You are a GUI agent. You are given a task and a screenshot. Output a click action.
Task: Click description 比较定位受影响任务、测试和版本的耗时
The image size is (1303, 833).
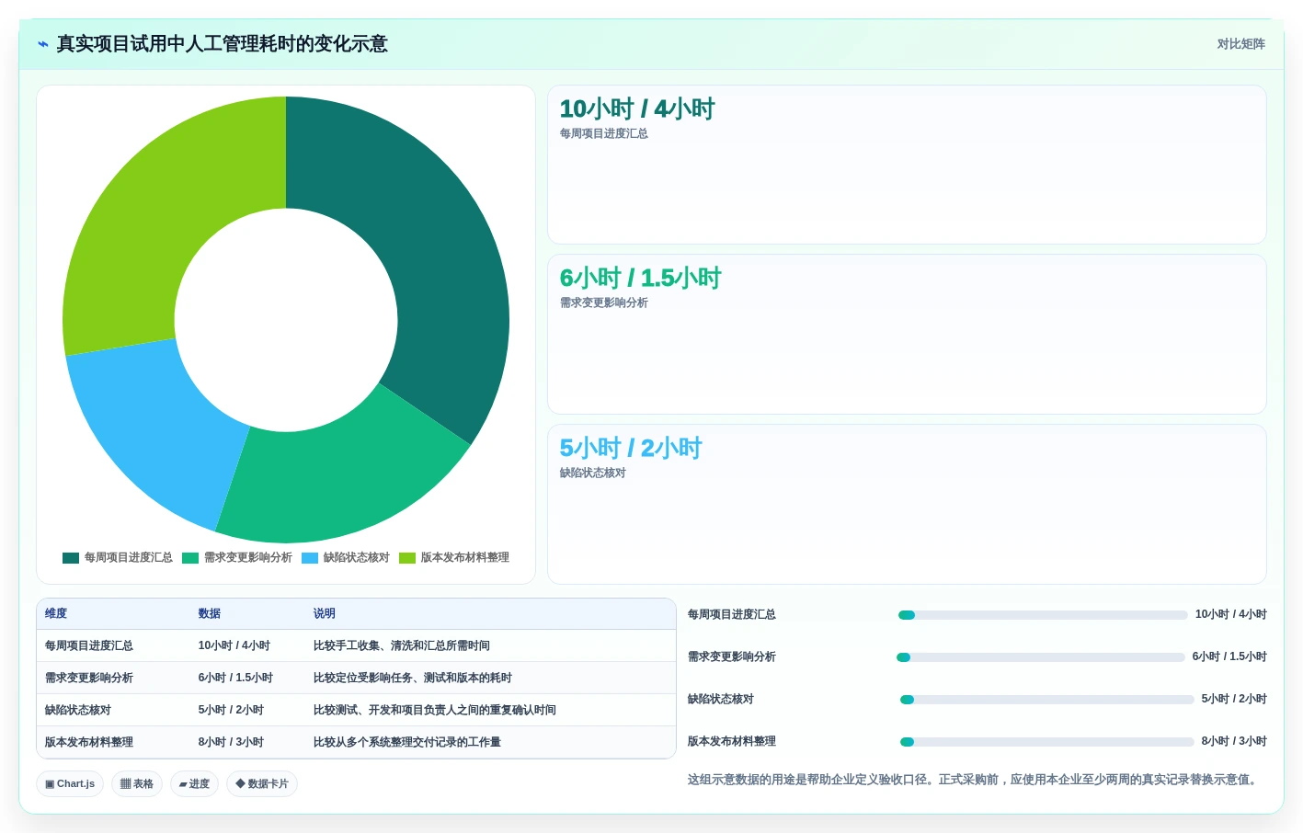[x=413, y=679]
